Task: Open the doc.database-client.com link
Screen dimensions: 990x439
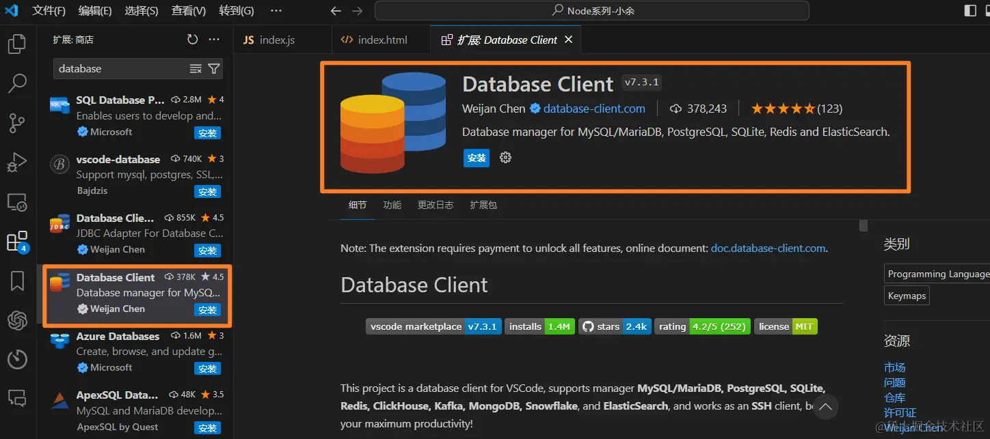Action: pyautogui.click(x=768, y=249)
